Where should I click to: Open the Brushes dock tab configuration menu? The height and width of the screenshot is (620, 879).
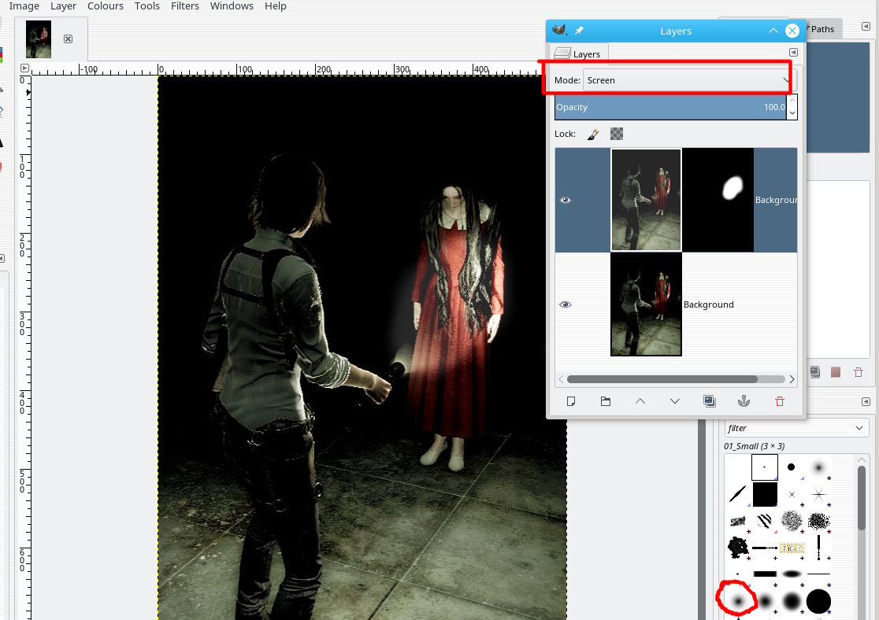tap(866, 401)
